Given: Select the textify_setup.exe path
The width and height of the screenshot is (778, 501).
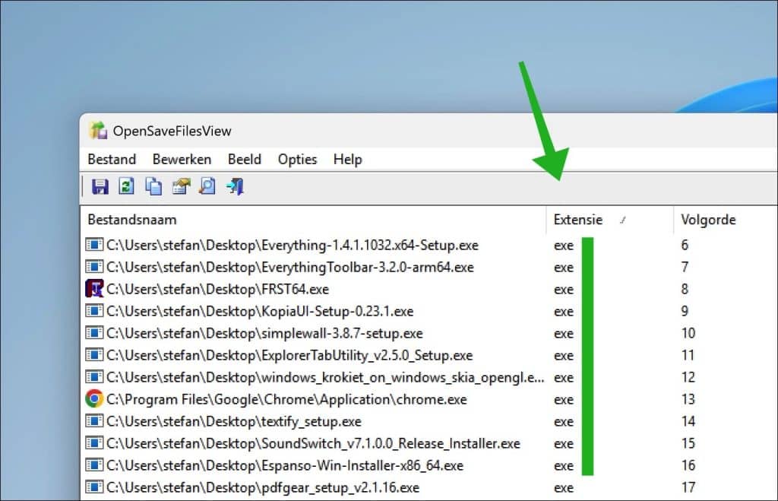Looking at the screenshot, I should click(234, 422).
